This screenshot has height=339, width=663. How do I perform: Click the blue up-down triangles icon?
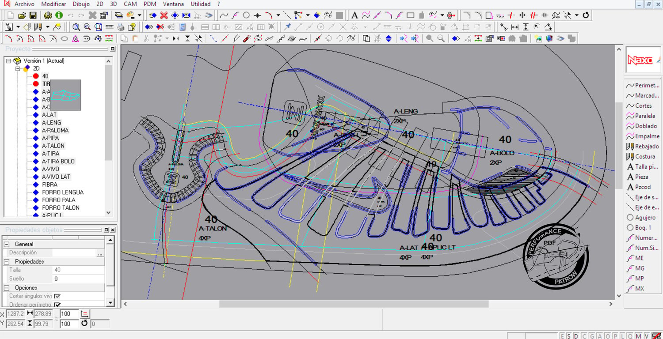389,38
